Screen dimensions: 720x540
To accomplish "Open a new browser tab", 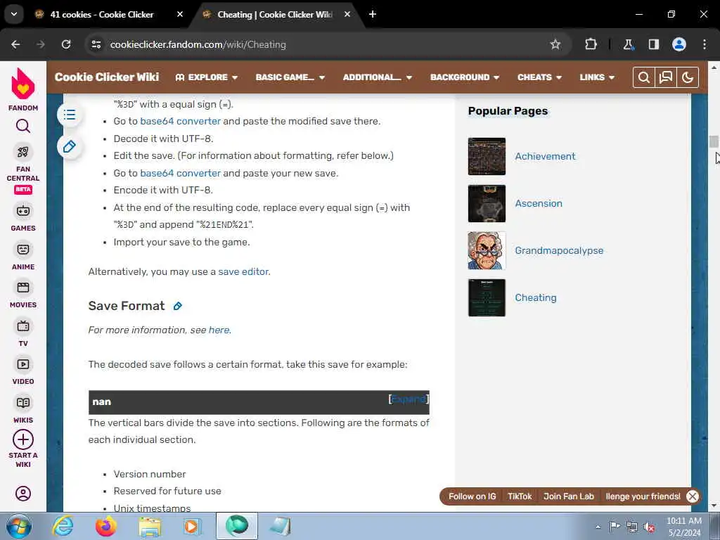I will [373, 14].
